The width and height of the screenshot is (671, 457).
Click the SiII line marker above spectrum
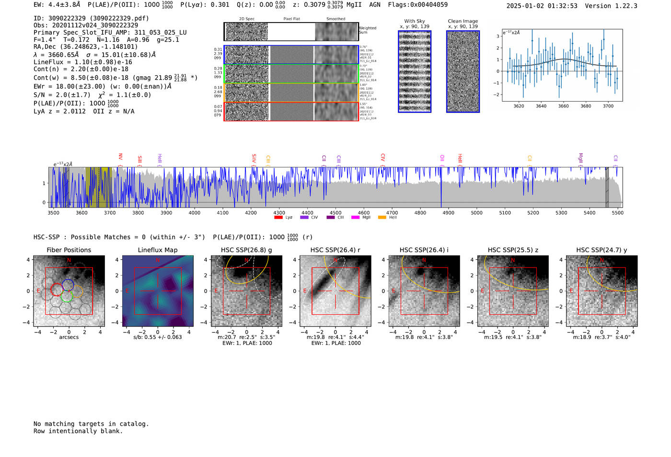[139, 159]
